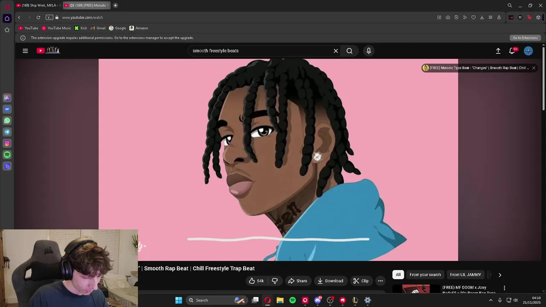The height and width of the screenshot is (307, 546).
Task: Open the bookmarks star in Opera sidebar
Action: (x=7, y=30)
